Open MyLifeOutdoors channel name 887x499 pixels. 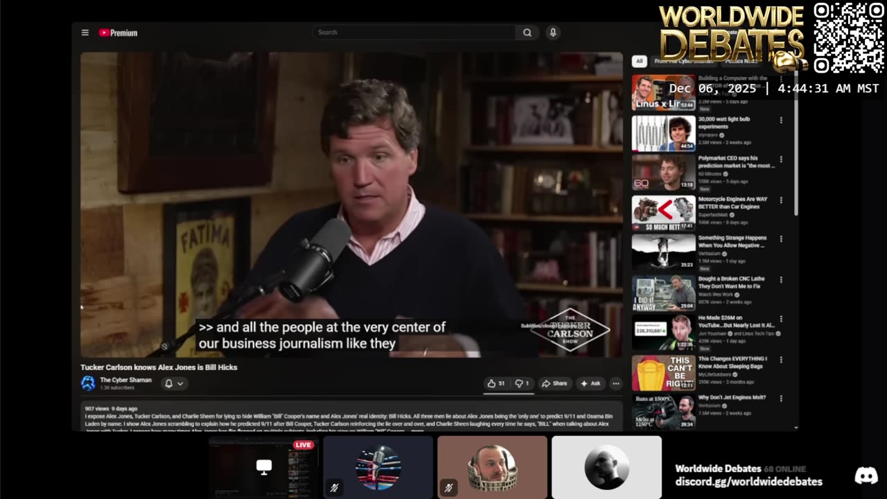[717, 374]
